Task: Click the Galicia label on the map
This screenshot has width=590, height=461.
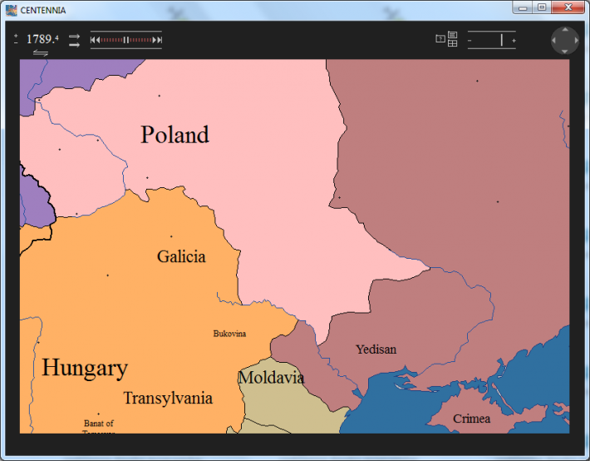Action: click(181, 256)
